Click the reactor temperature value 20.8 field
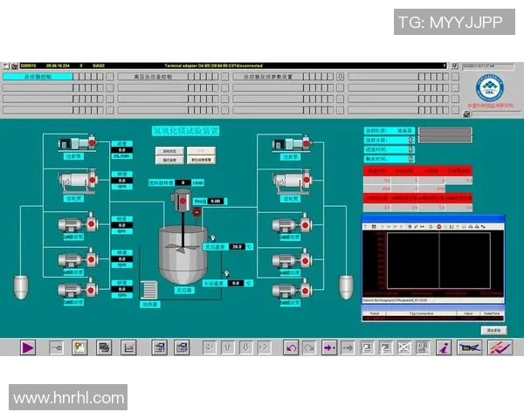 (237, 247)
